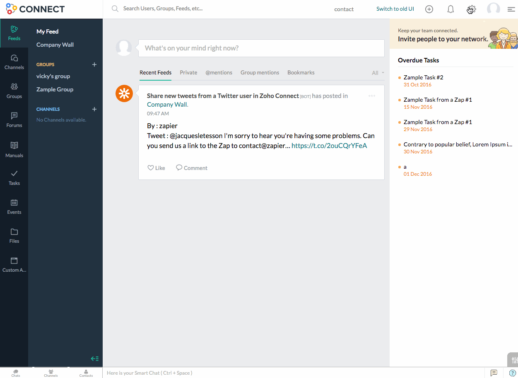518x378 pixels.
Task: Open Feeds in the left sidebar
Action: (14, 33)
